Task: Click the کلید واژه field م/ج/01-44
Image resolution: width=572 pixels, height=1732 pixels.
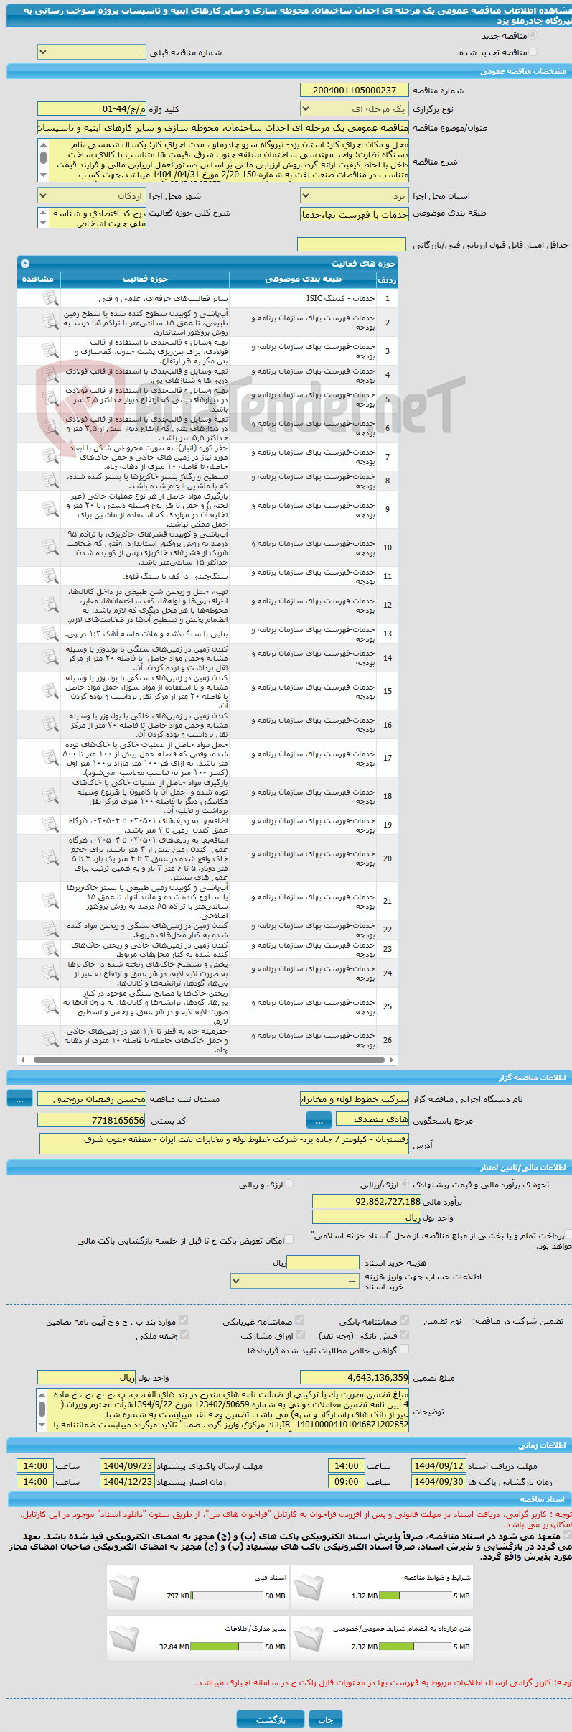Action: click(91, 109)
